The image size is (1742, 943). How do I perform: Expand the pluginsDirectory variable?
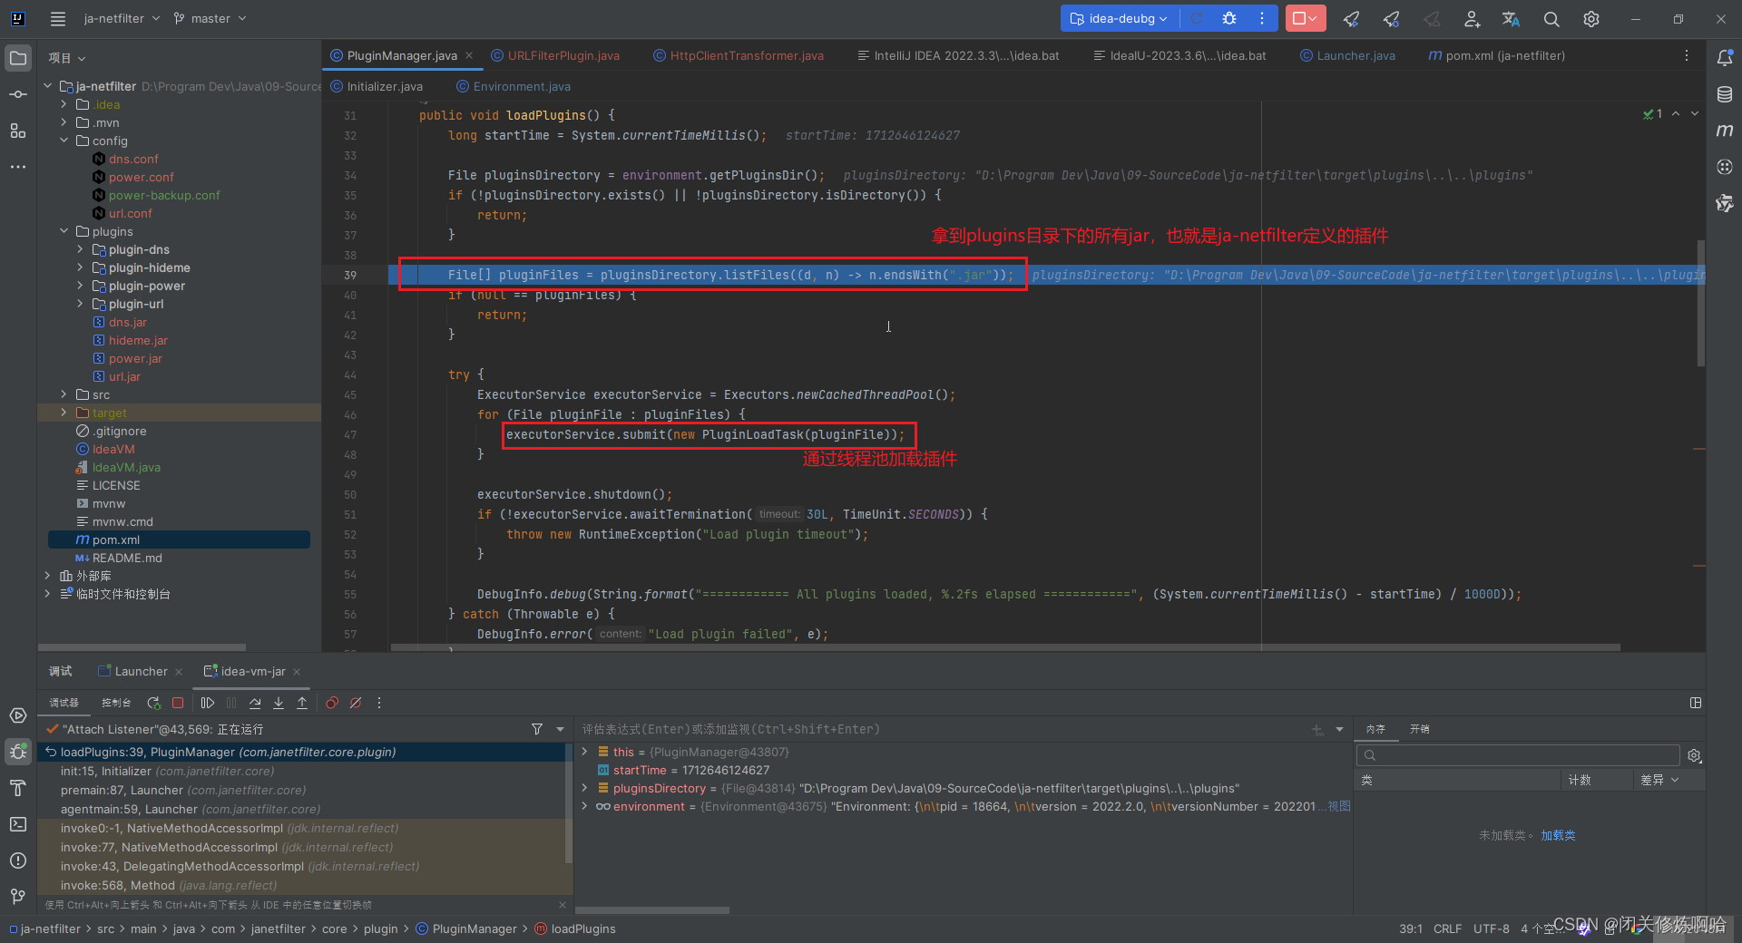coord(584,788)
